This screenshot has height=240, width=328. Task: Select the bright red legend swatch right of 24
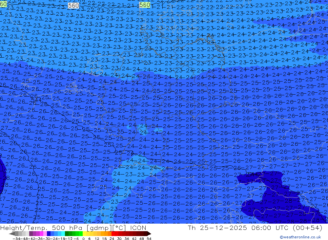pyautogui.click(x=113, y=234)
